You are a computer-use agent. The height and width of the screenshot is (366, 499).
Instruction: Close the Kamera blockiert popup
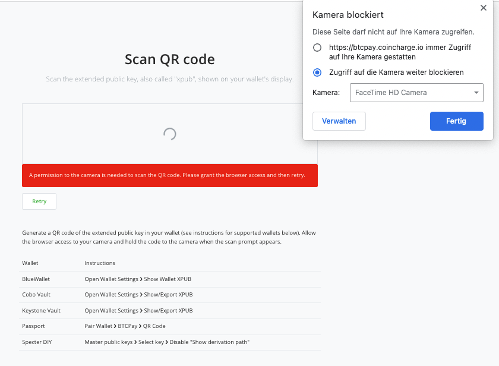pyautogui.click(x=483, y=8)
